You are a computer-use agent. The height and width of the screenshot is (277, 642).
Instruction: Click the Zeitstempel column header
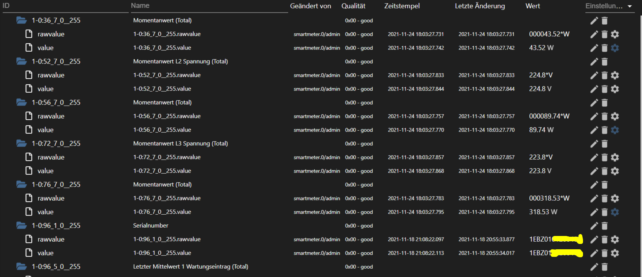(x=402, y=6)
